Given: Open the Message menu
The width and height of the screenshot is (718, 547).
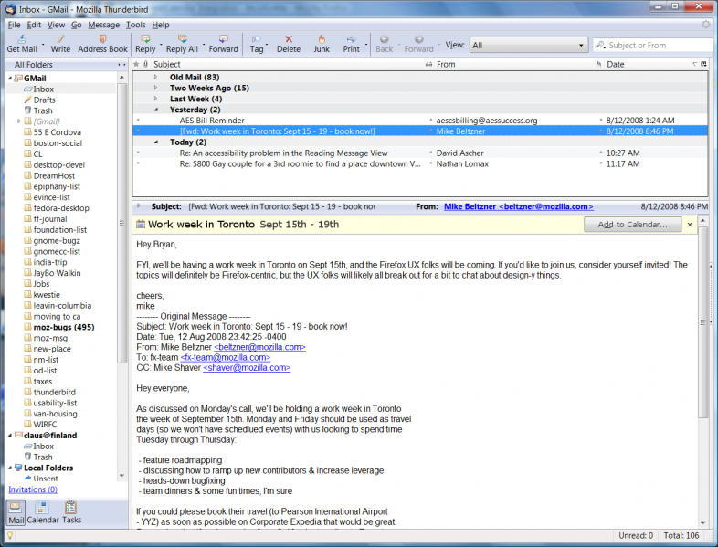Looking at the screenshot, I should coord(103,25).
